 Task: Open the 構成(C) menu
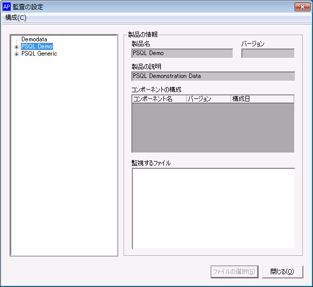click(16, 18)
